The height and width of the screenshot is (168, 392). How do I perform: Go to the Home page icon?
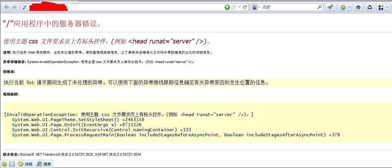point(358,7)
